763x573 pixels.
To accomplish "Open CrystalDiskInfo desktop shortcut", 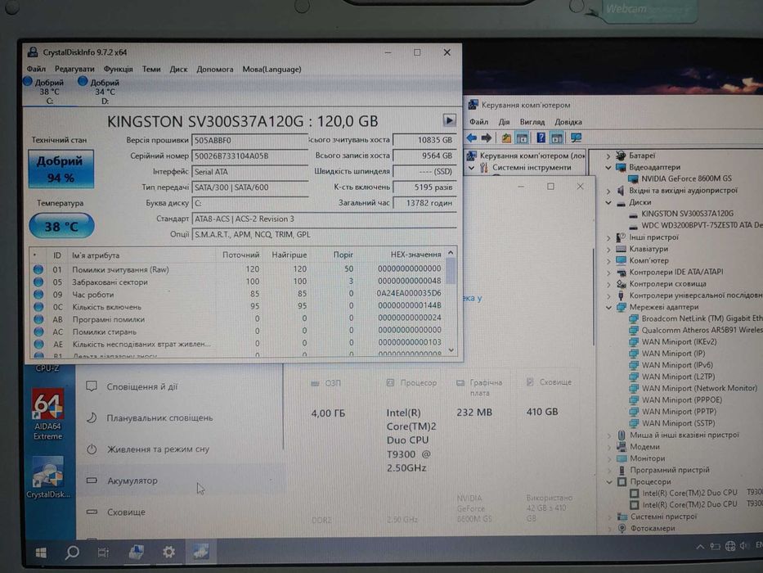I will (47, 477).
